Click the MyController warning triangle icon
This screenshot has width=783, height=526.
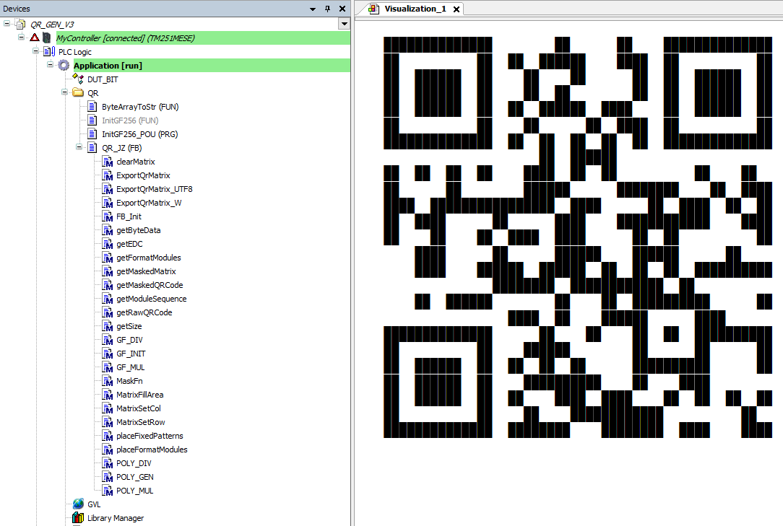tap(34, 38)
